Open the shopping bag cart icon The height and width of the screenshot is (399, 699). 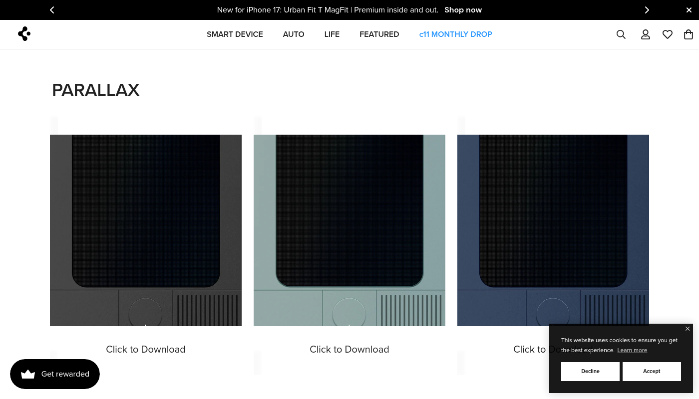click(x=688, y=34)
